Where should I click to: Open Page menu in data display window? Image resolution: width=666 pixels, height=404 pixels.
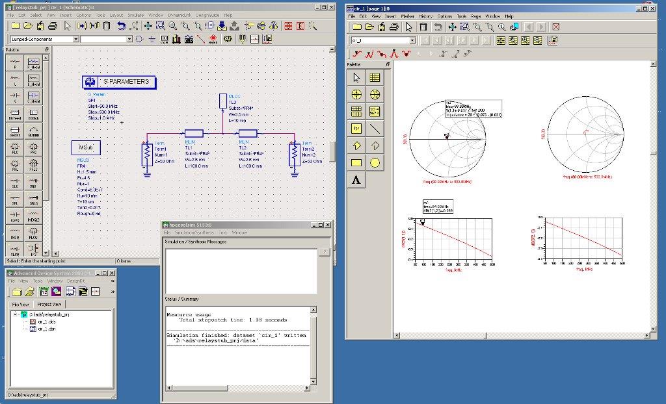point(475,16)
